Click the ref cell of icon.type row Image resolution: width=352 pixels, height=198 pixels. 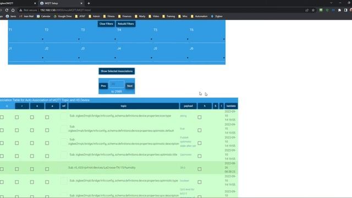[64, 116]
